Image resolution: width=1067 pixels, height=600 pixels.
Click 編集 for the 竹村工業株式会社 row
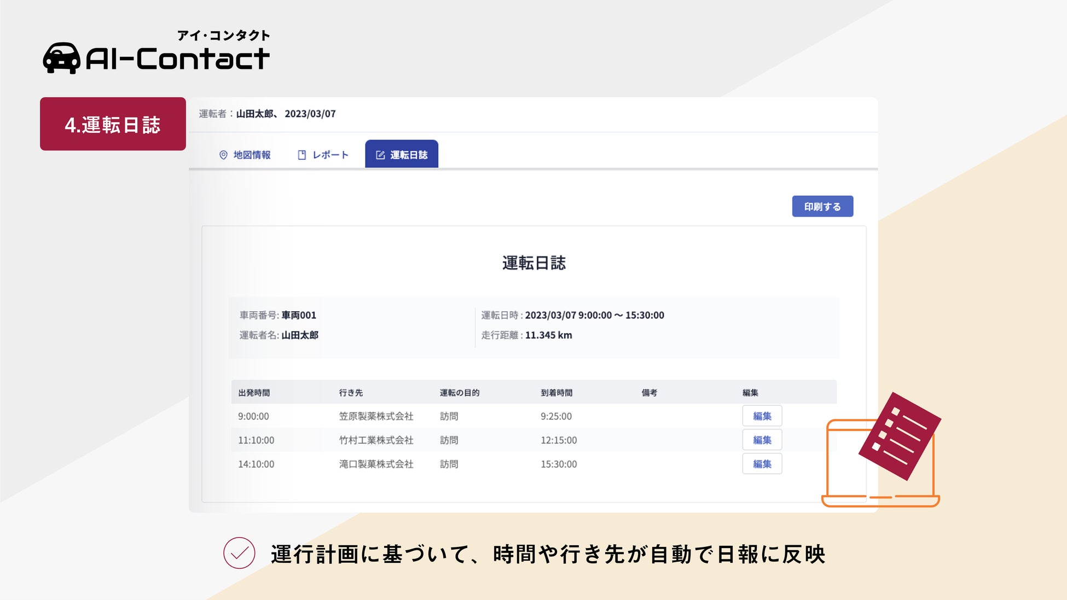coord(762,440)
